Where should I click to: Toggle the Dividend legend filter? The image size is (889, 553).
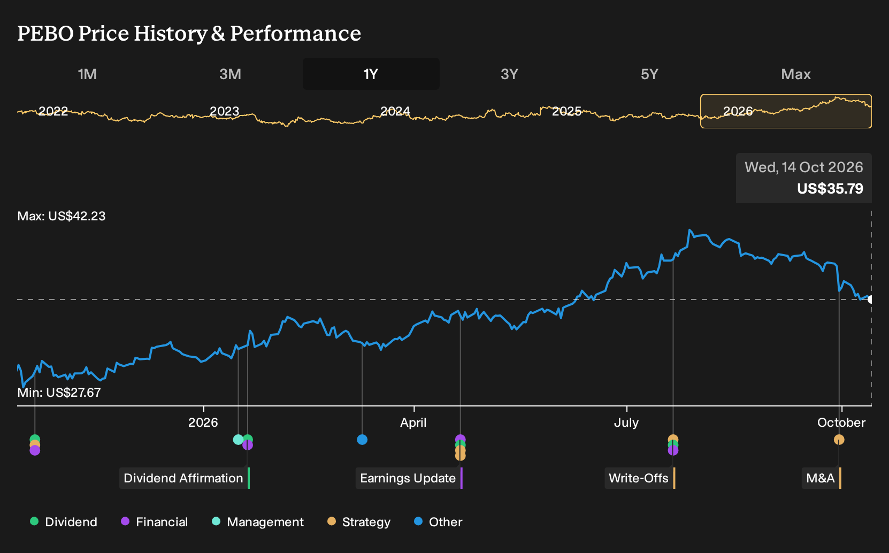click(x=64, y=522)
